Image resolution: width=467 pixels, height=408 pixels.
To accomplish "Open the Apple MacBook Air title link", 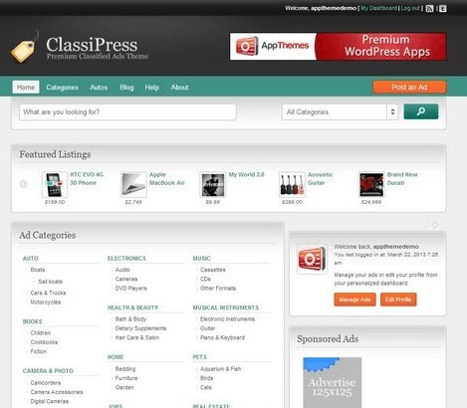I will 167,178.
